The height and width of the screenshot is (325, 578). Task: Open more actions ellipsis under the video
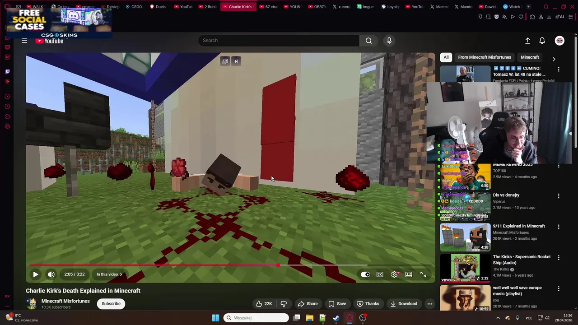430,304
